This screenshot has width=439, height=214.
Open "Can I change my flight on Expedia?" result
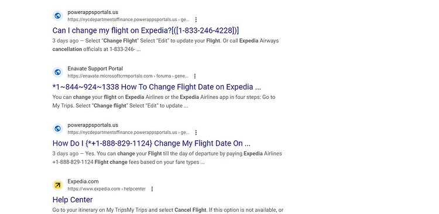point(146,30)
